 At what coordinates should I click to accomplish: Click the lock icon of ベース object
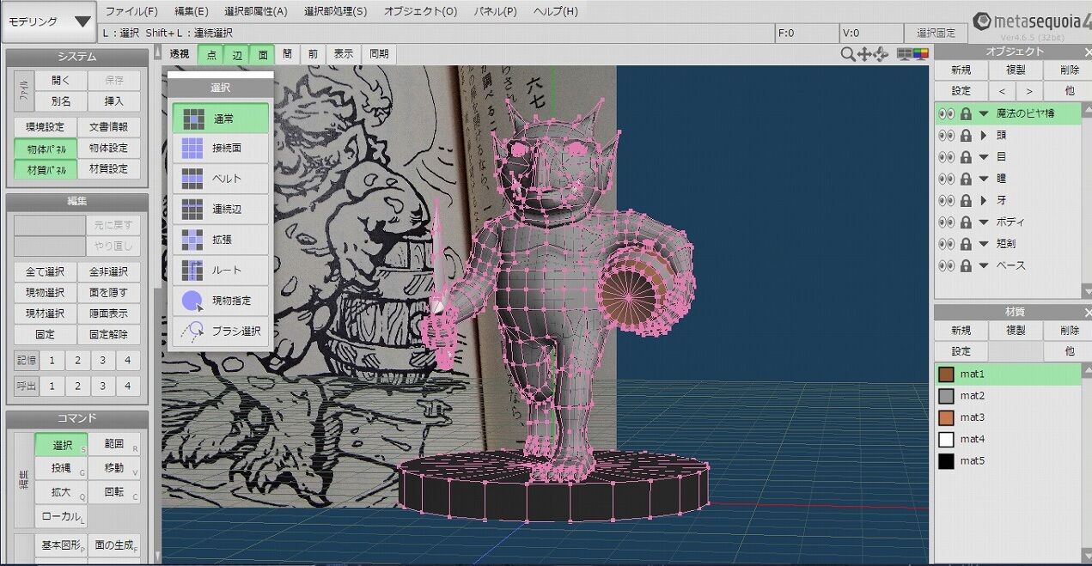967,265
